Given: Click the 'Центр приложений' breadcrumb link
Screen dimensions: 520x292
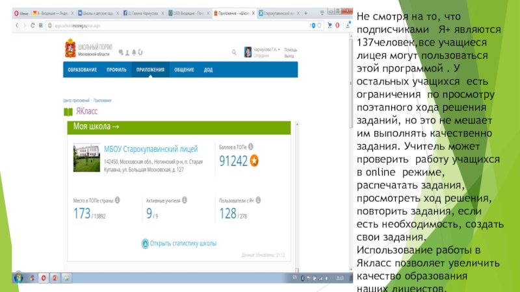Looking at the screenshot, I should coord(76,101).
